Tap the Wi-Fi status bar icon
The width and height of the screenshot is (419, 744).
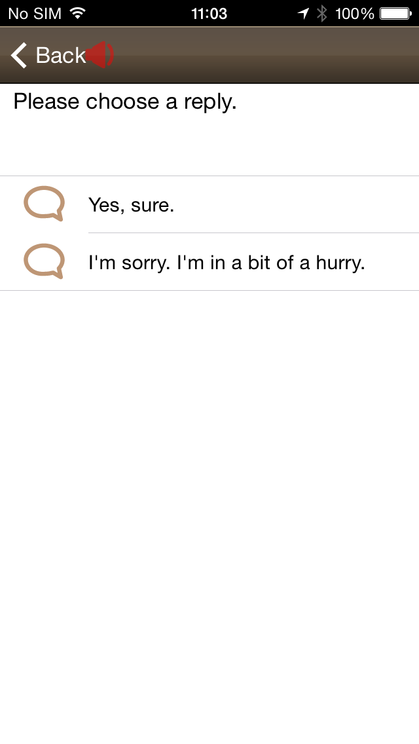click(x=78, y=13)
